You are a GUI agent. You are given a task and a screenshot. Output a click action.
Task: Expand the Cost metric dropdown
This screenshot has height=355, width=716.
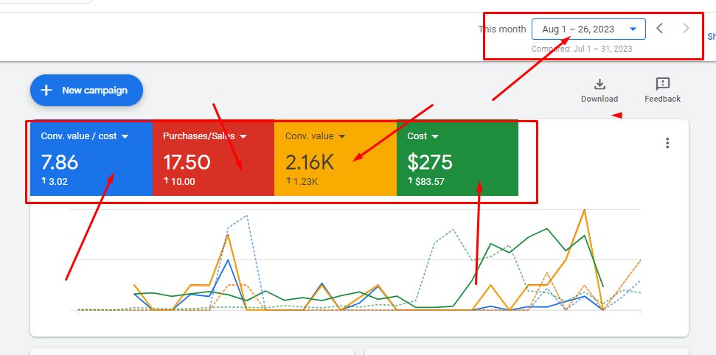(435, 136)
